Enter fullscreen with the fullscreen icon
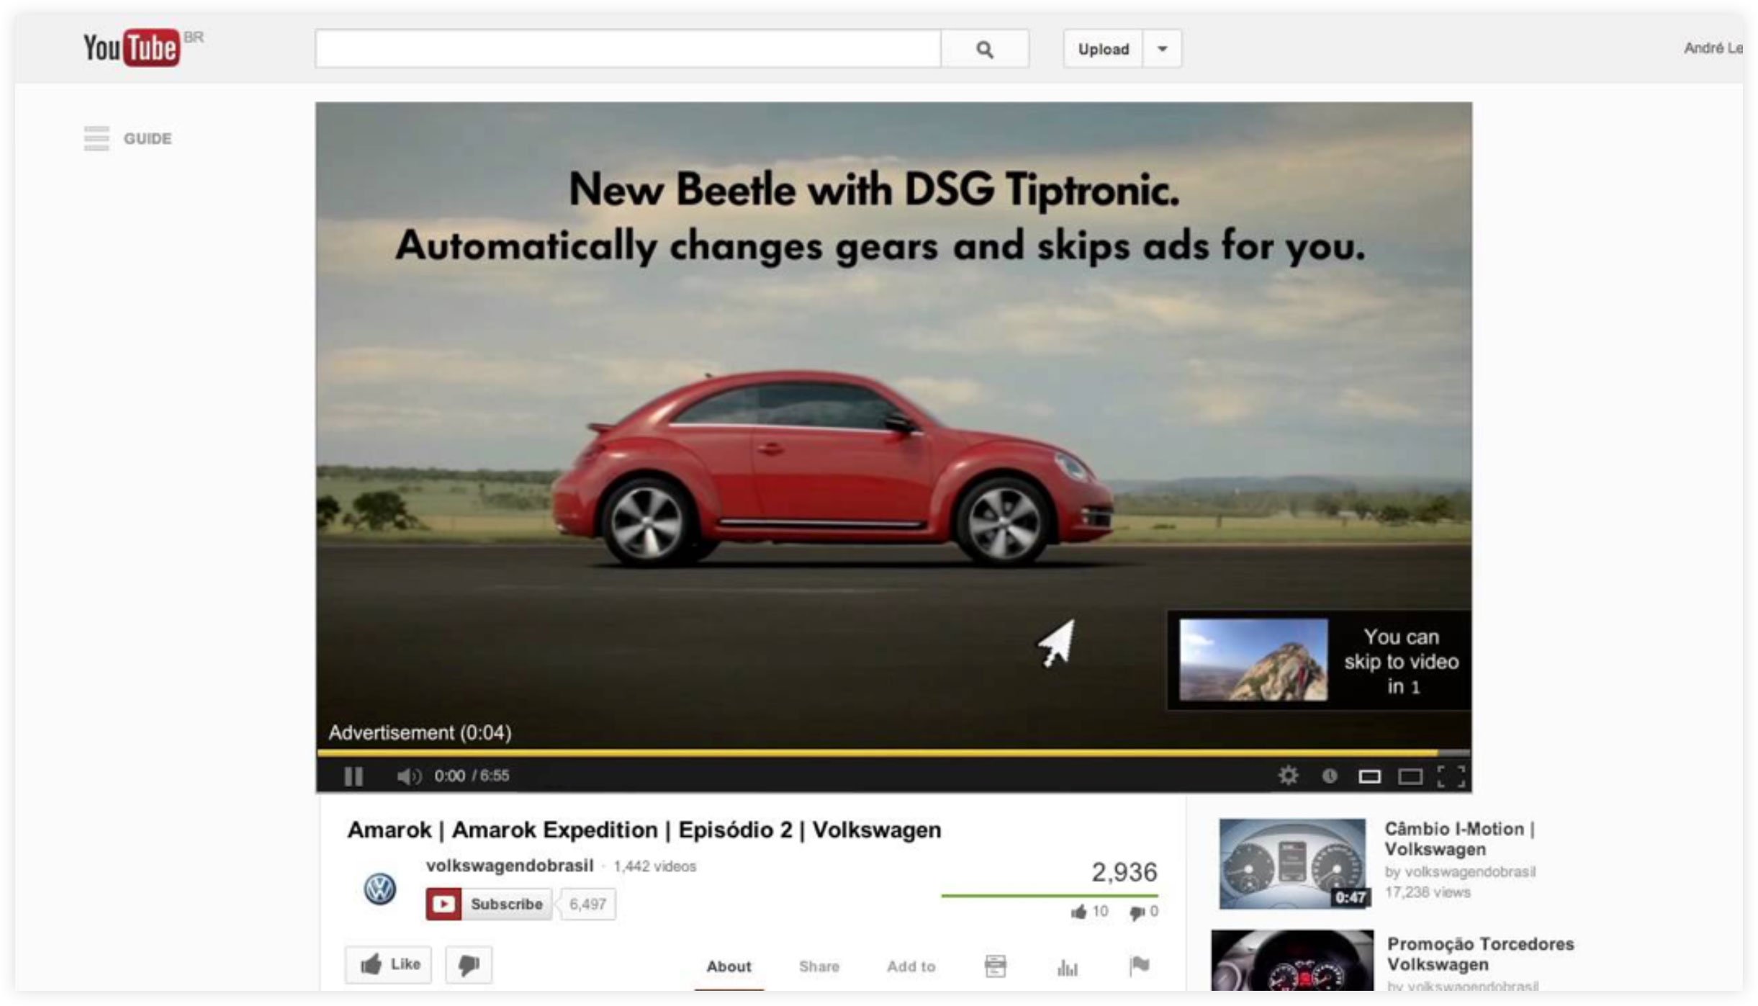Image resolution: width=1758 pixels, height=1006 pixels. (1451, 776)
